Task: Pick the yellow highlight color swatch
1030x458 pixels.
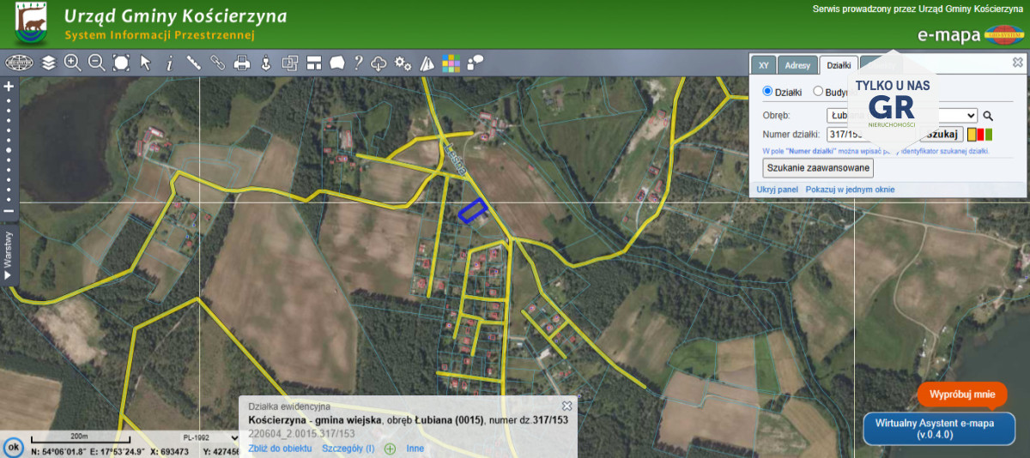Action: point(972,135)
